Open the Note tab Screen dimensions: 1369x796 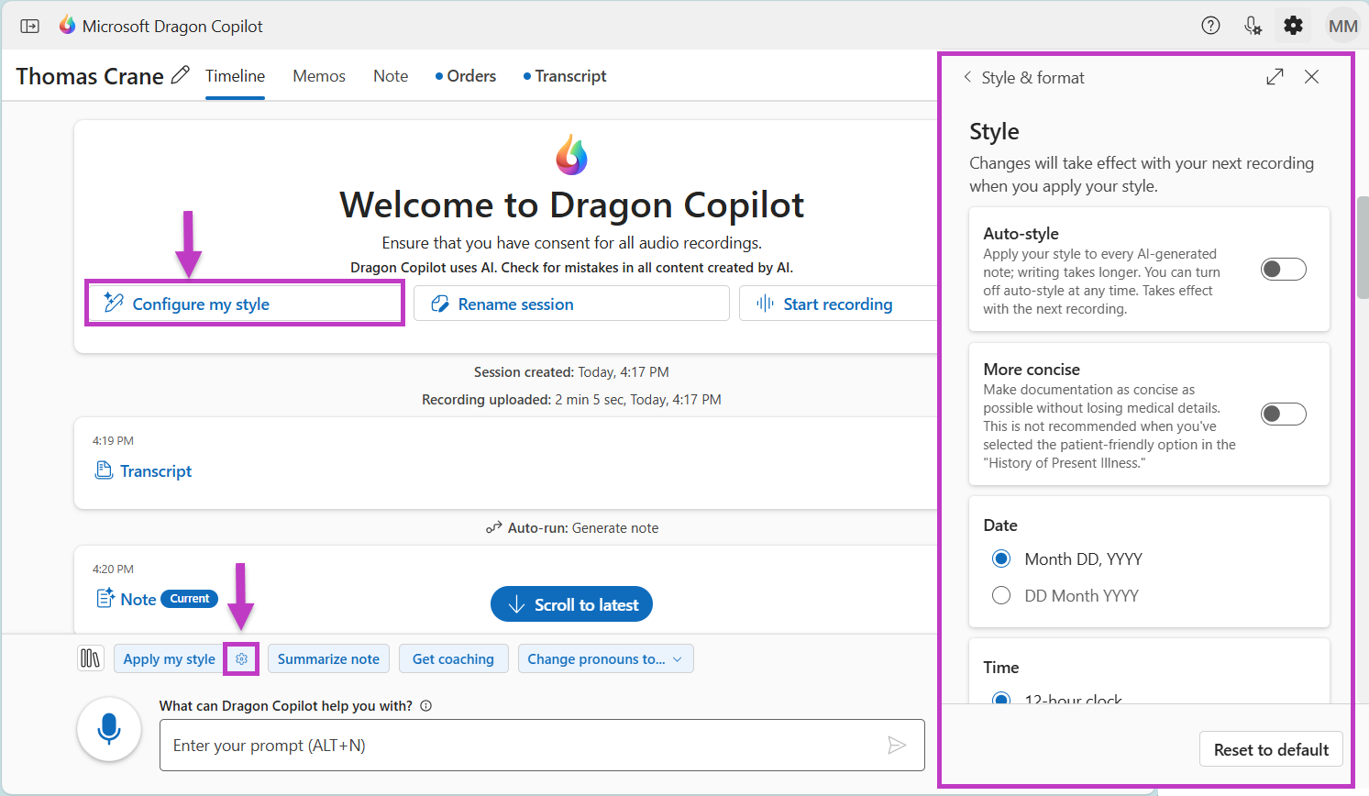point(391,76)
